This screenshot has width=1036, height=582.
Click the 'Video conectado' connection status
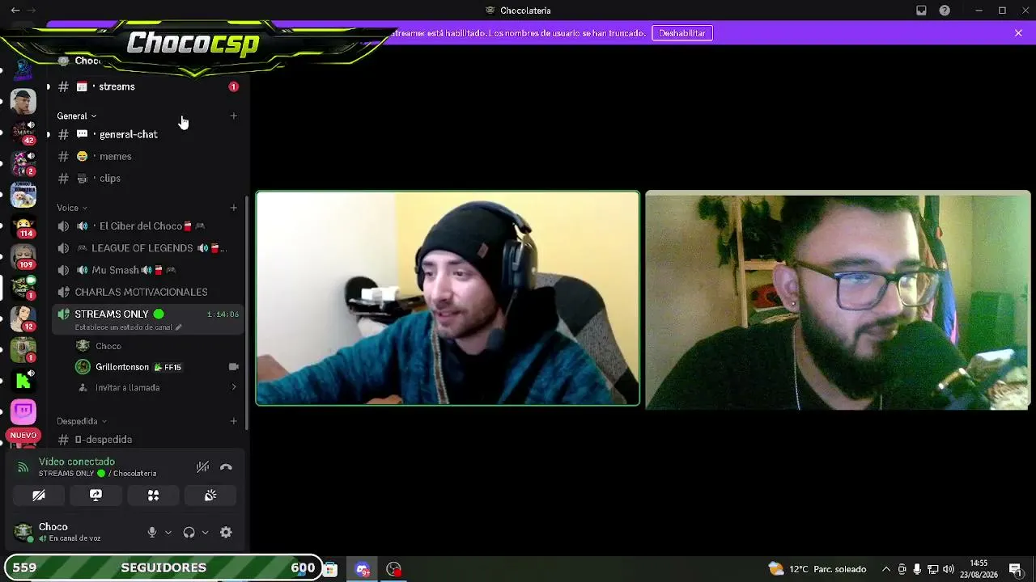tap(77, 462)
